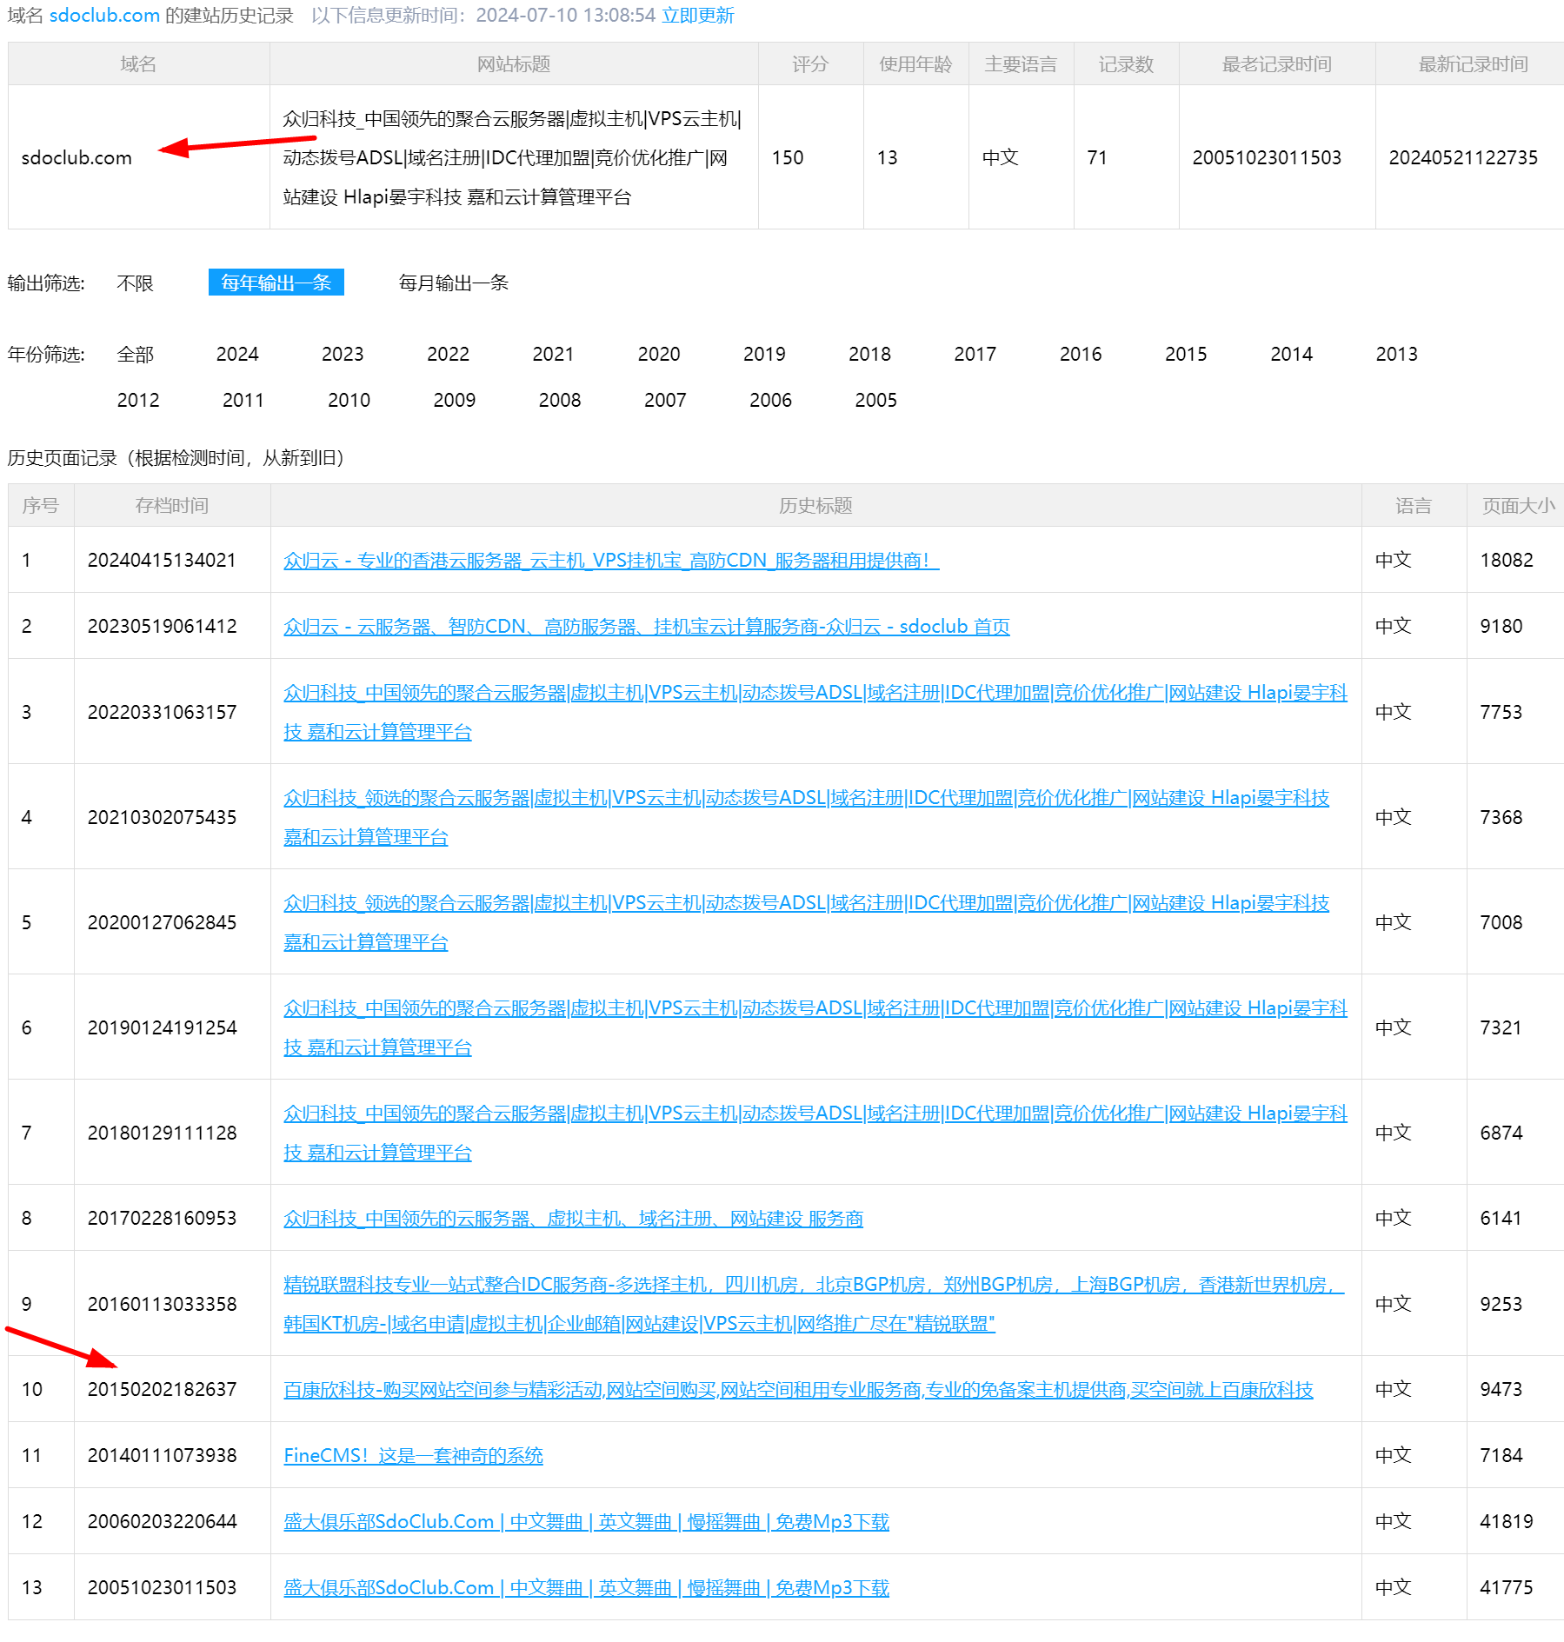This screenshot has height=1642, width=1564.
Task: Filter records by year 2017
Action: pos(975,355)
